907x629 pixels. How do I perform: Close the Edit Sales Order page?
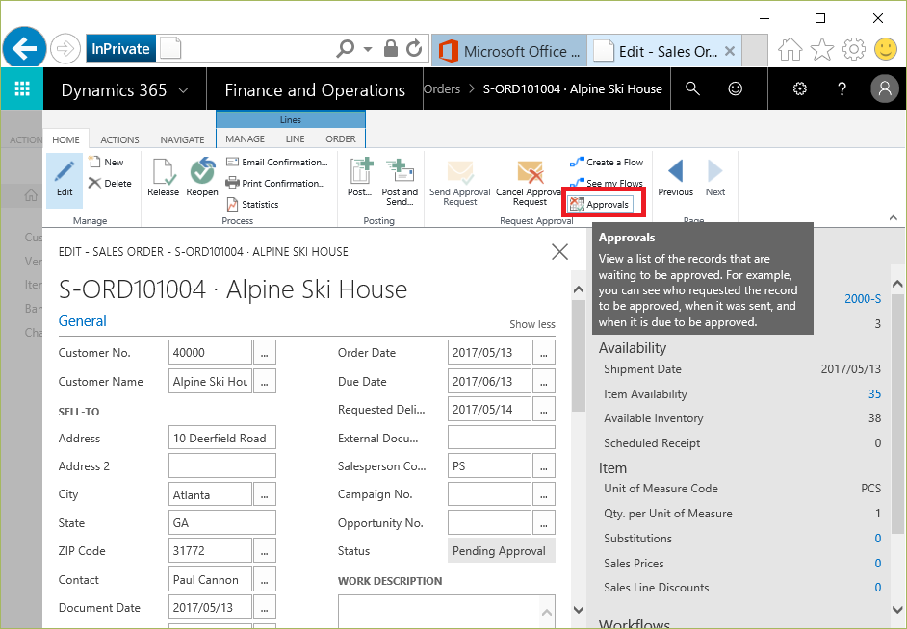559,252
